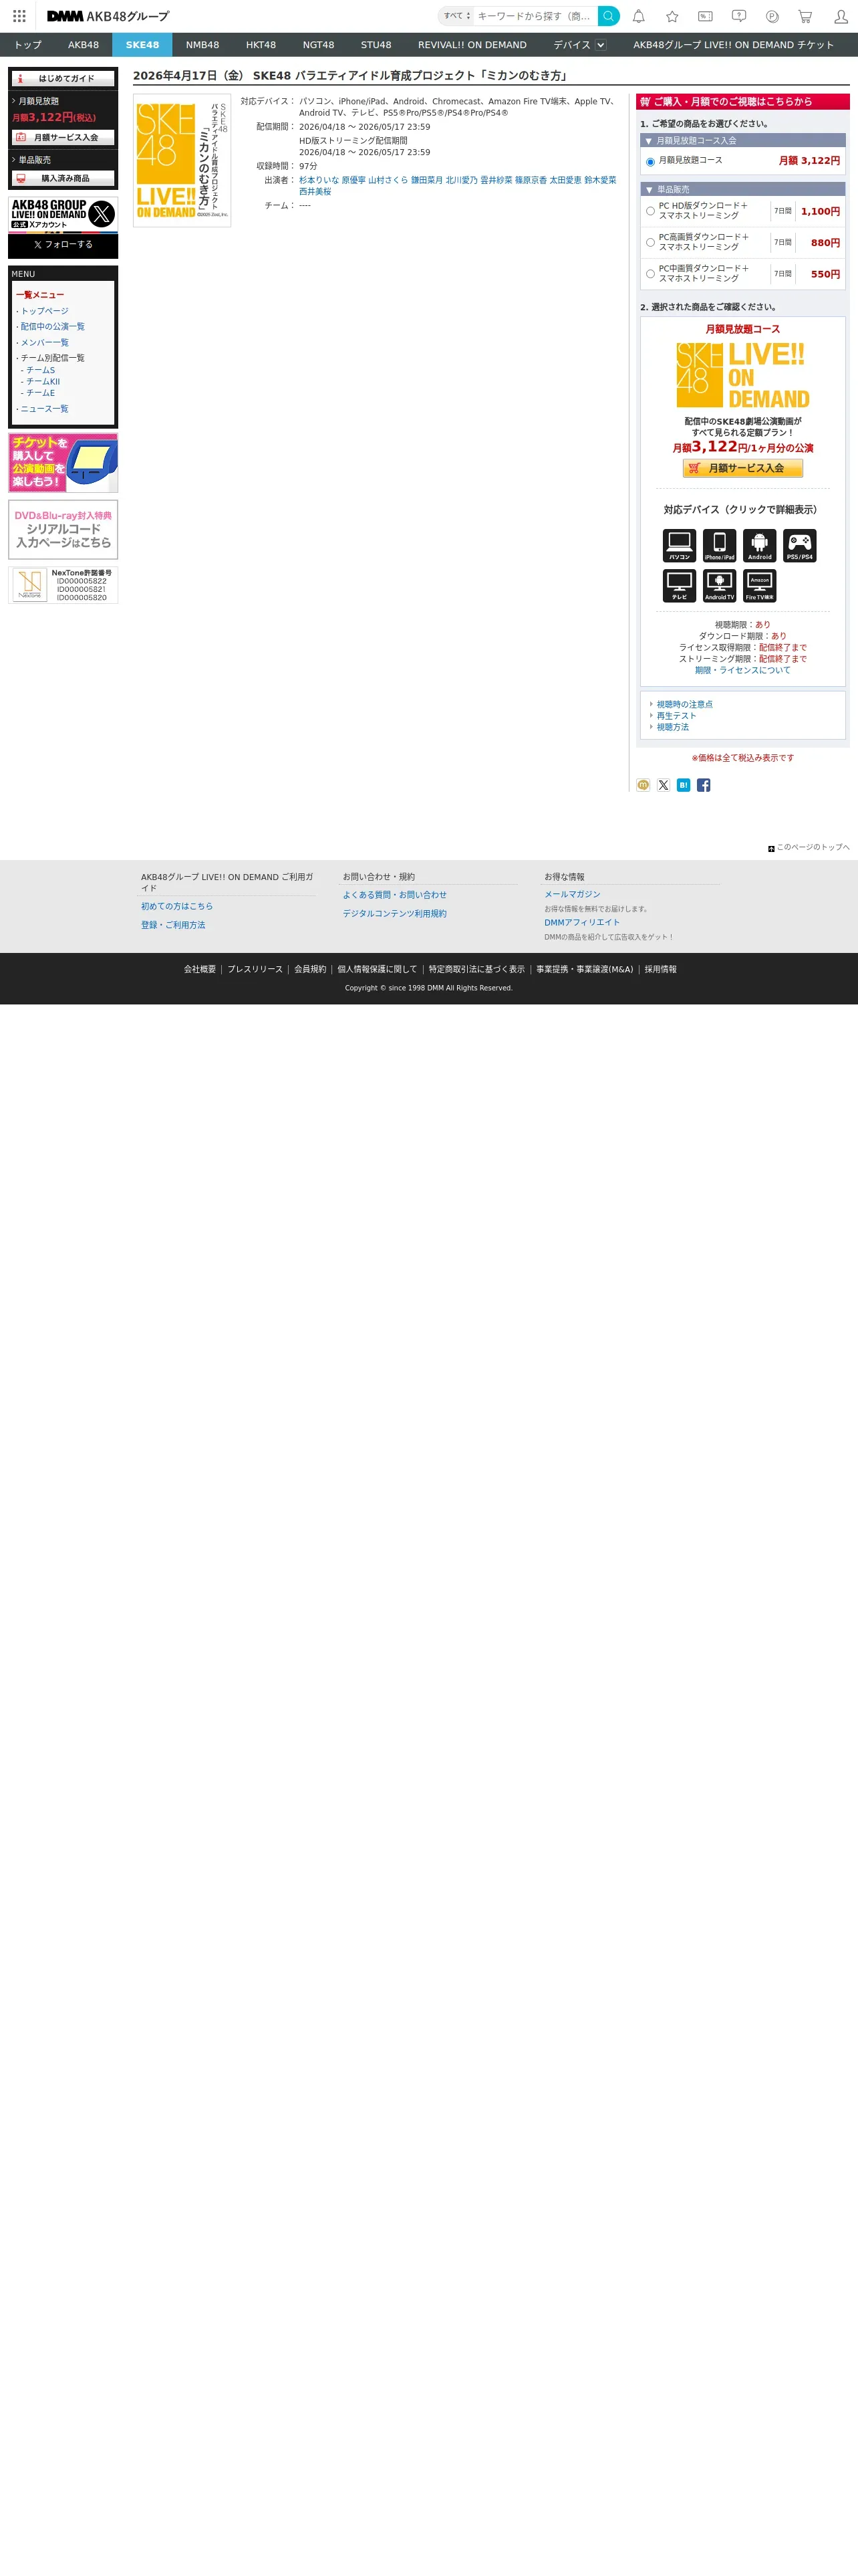Open the shopping cart icon
This screenshot has width=858, height=2576.
tap(805, 16)
